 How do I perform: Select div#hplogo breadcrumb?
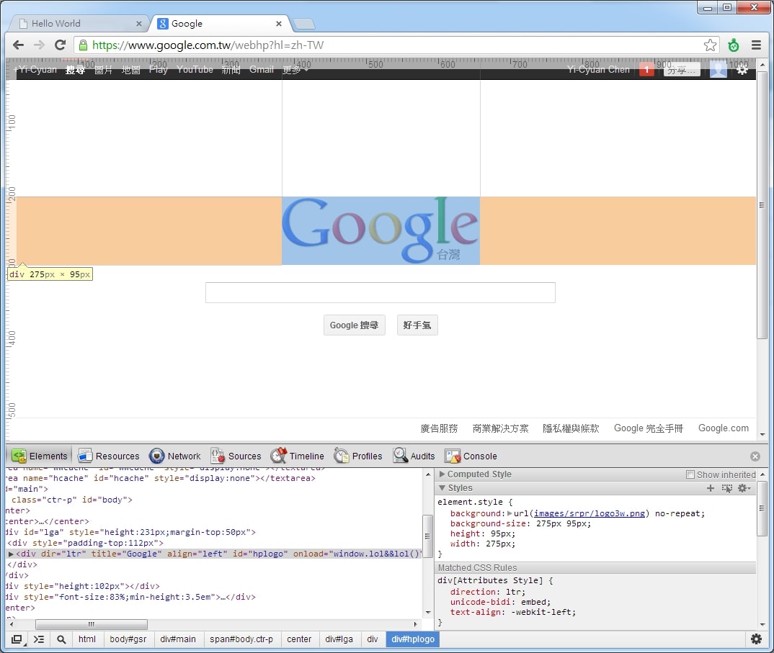[413, 639]
